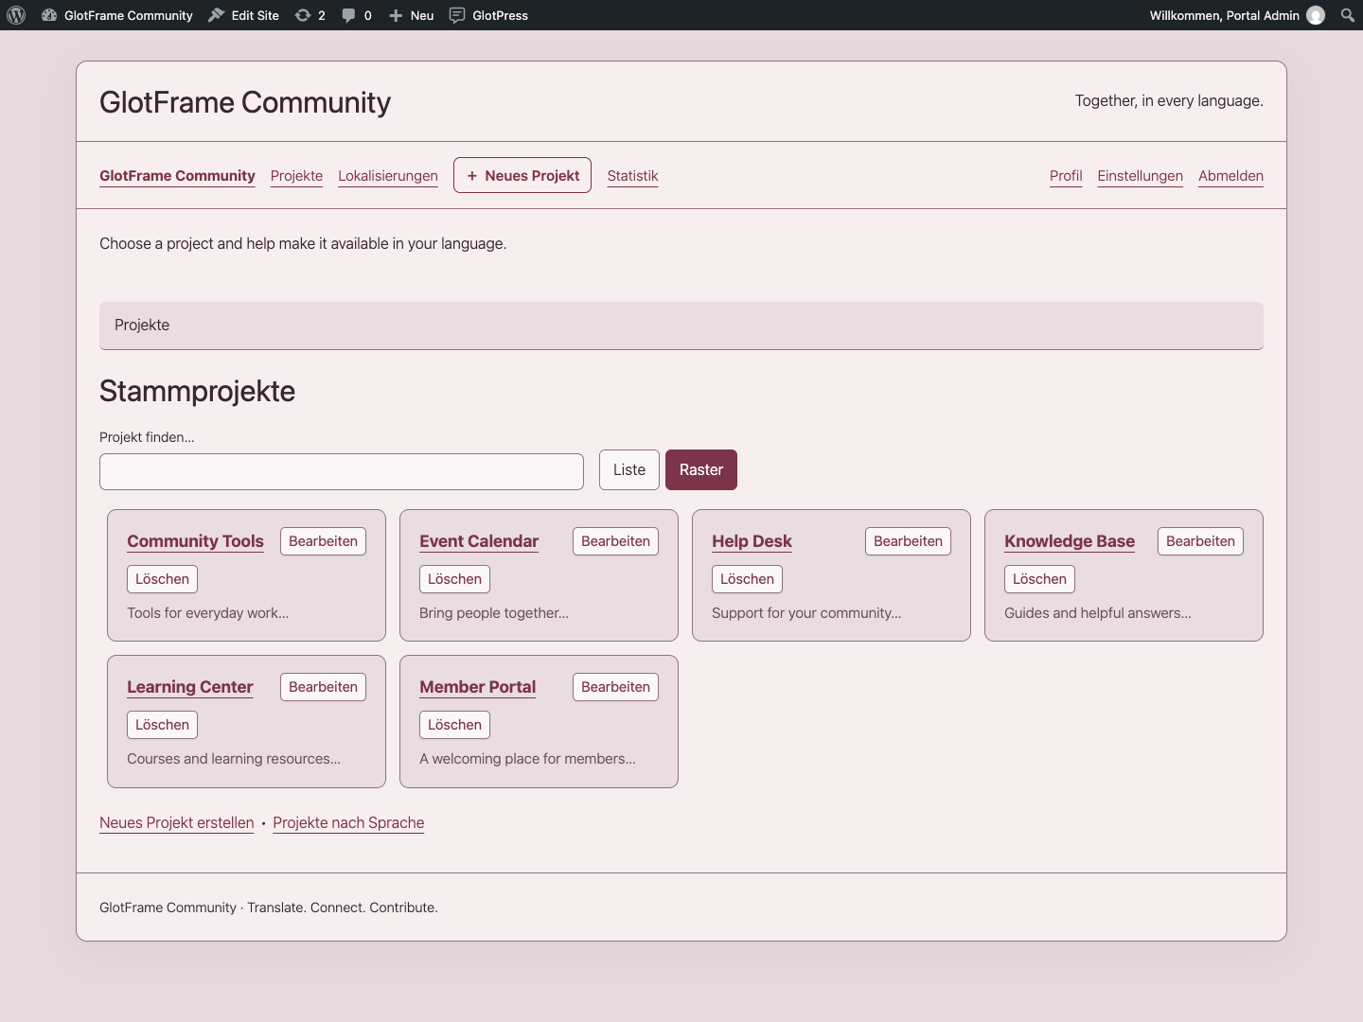Delete the Help Desk project
Image resolution: width=1363 pixels, height=1022 pixels.
pyautogui.click(x=747, y=579)
